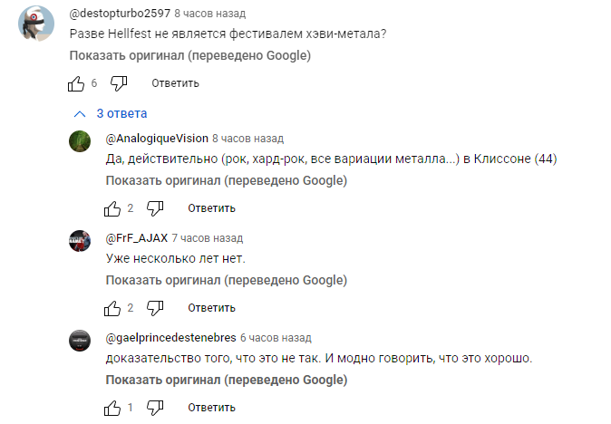Like the reply by @gaelprincedestenebres
Image resolution: width=611 pixels, height=424 pixels.
coord(112,408)
